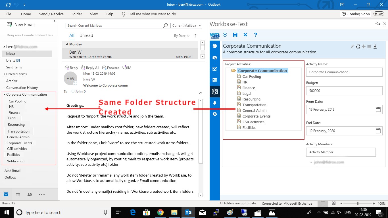Collapse the ben@ mailbox account tree
This screenshot has width=388, height=218.
coord(4,47)
